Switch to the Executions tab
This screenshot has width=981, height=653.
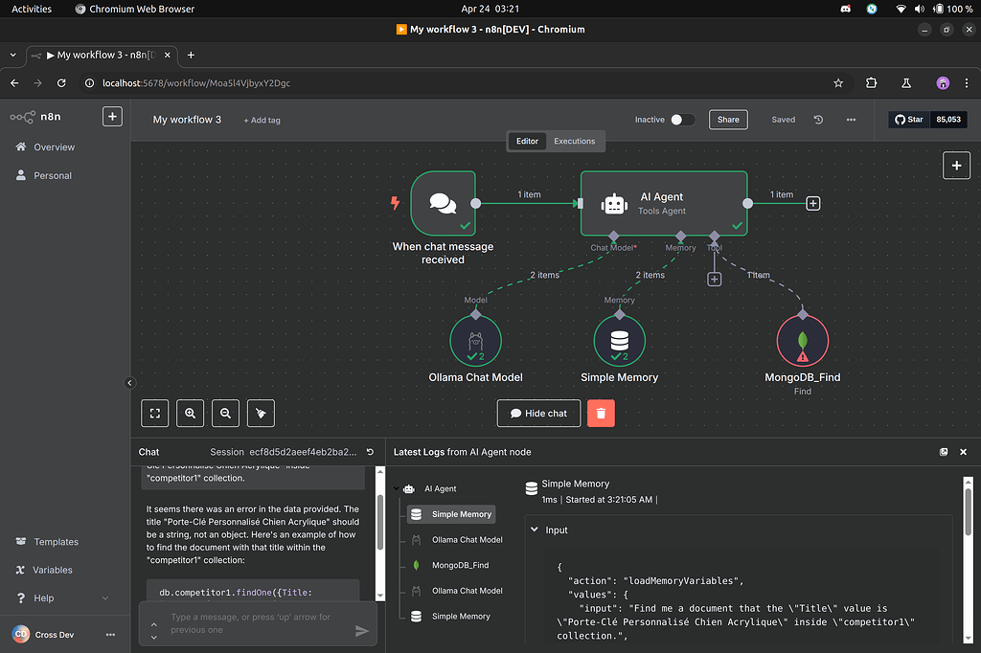(x=575, y=140)
